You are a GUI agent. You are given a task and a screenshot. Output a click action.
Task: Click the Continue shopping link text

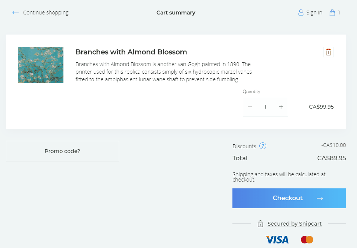(46, 13)
